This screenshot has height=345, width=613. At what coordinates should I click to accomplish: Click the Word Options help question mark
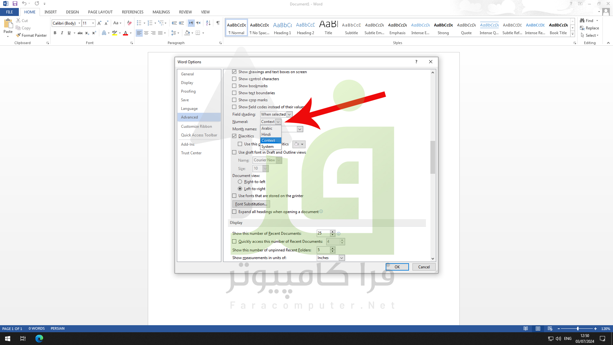click(416, 62)
